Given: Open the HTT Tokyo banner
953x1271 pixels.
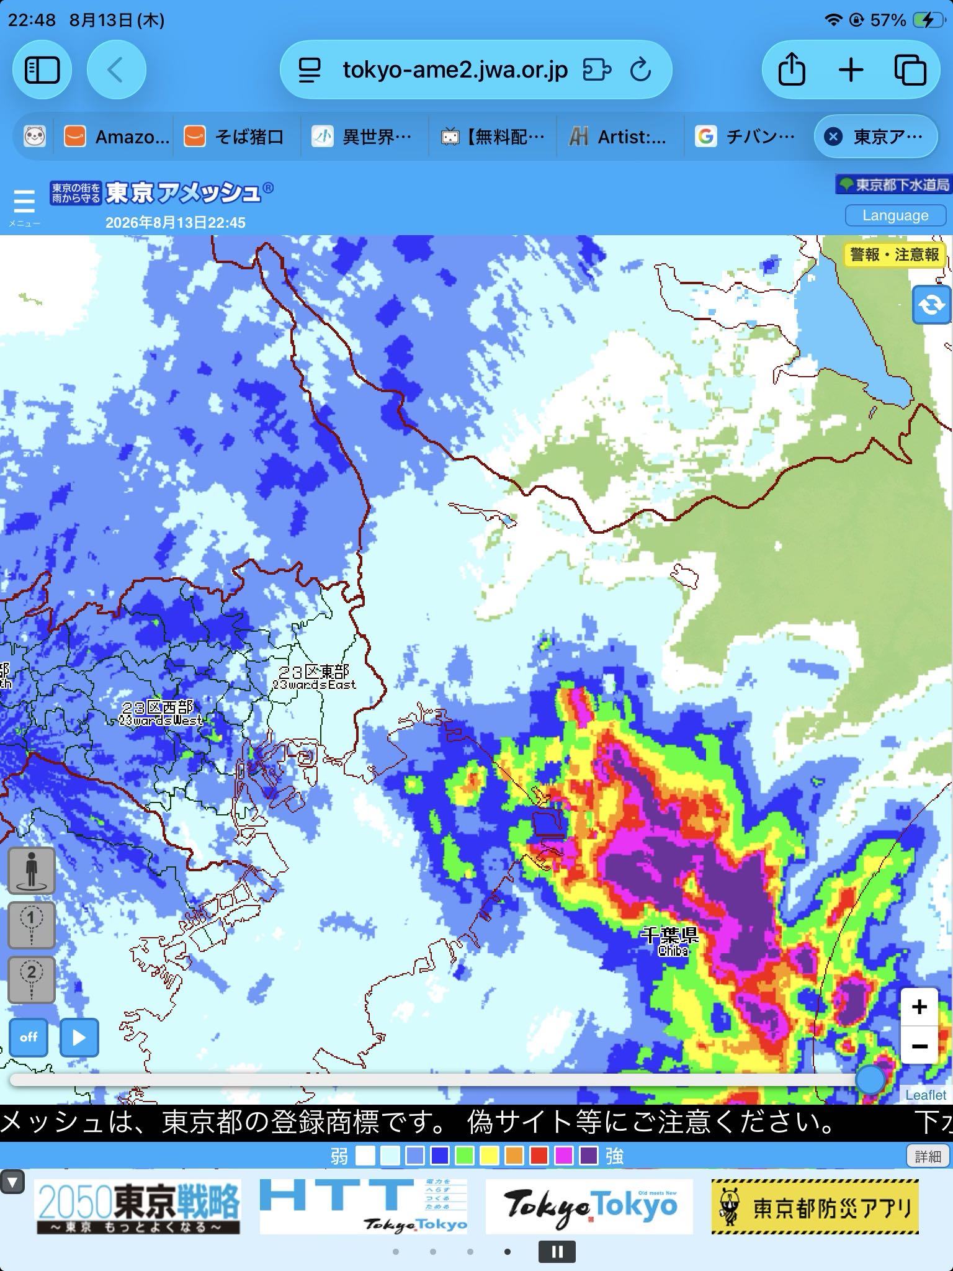Looking at the screenshot, I should pos(363,1208).
